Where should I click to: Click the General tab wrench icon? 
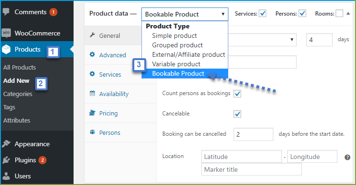click(x=92, y=35)
